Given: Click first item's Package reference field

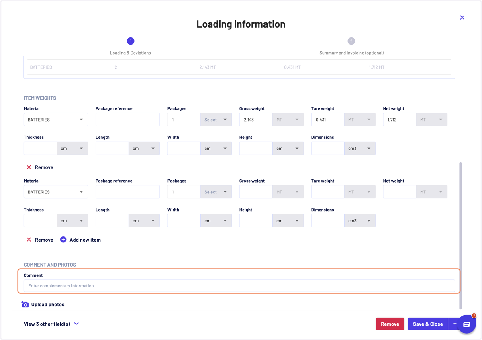Looking at the screenshot, I should pos(128,120).
